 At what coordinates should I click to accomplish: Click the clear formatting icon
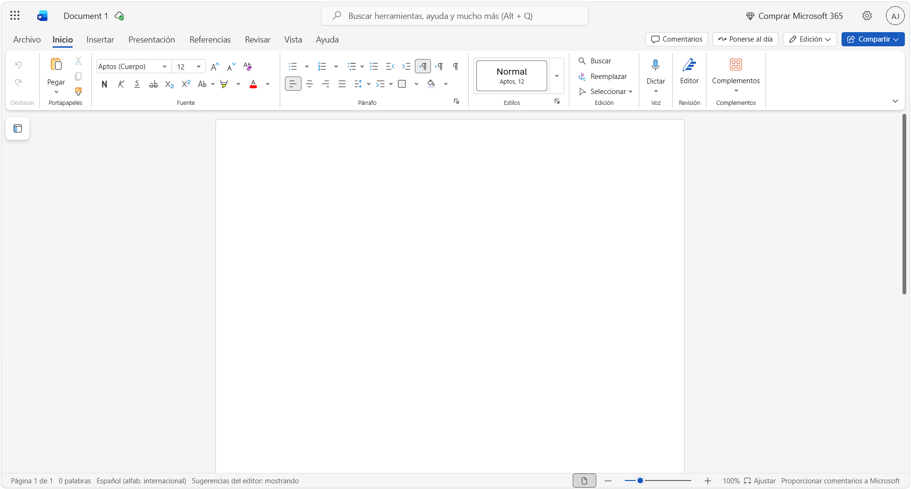coord(248,67)
